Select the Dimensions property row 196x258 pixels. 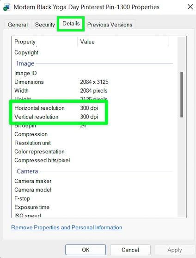[94, 82]
